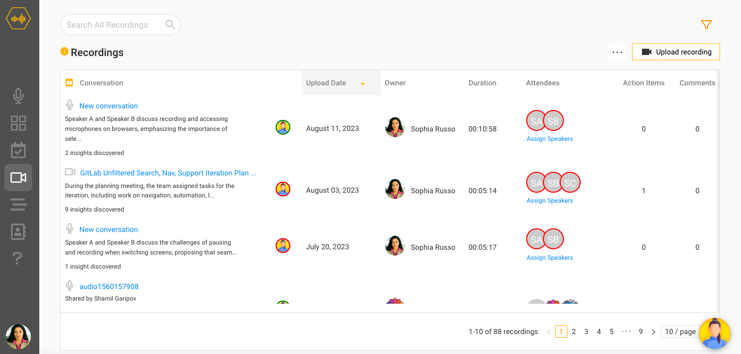Open GitLab Unfiltered Search conversation link
The image size is (741, 354).
pos(168,173)
